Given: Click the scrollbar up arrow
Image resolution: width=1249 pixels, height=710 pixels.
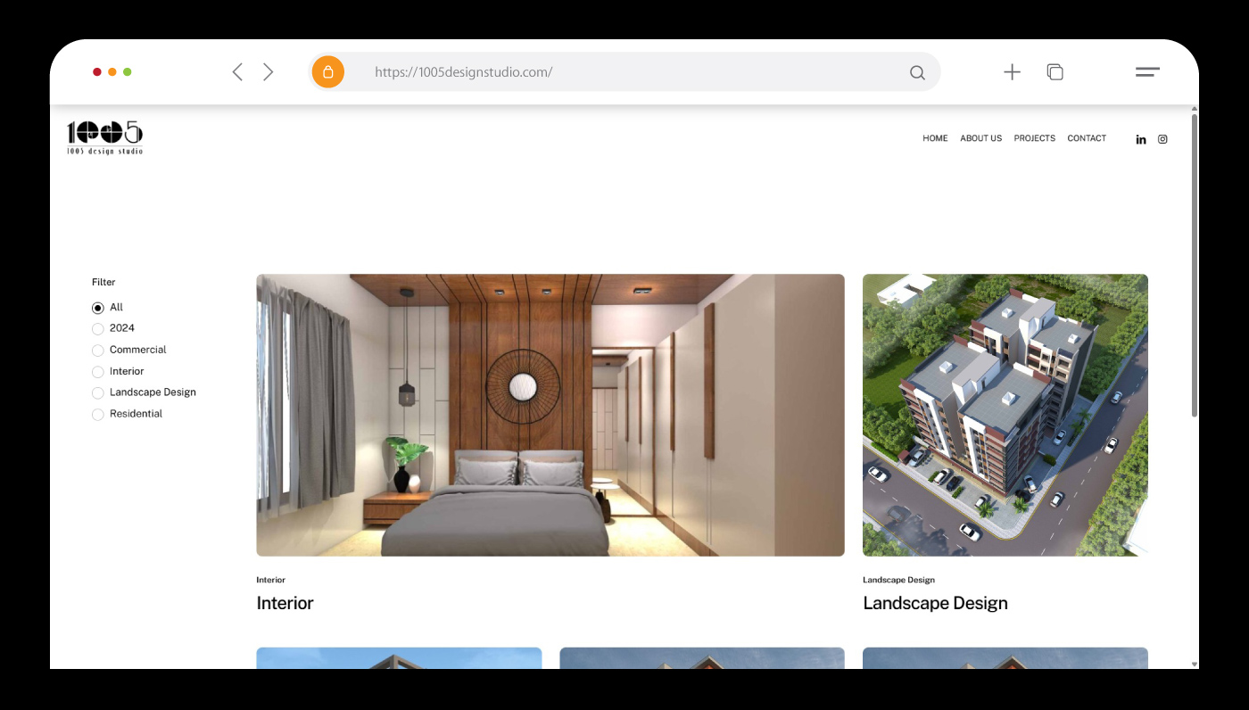Looking at the screenshot, I should (1195, 109).
